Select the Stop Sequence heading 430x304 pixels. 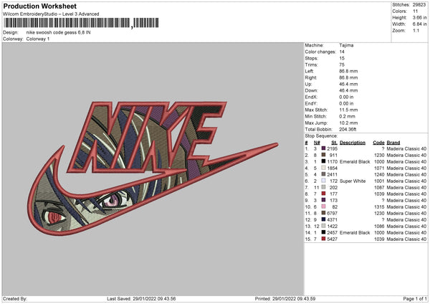click(321, 136)
